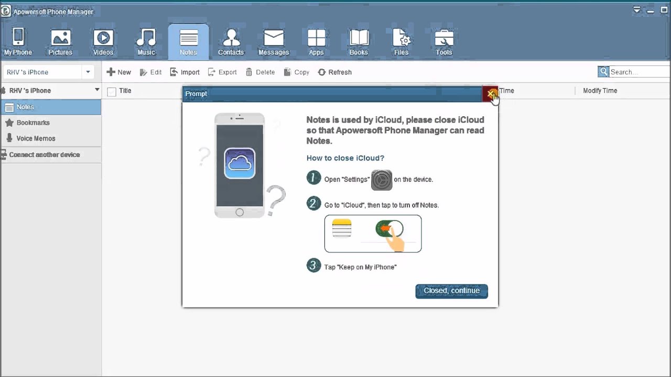Open the Apps section
The image size is (671, 377).
(316, 42)
